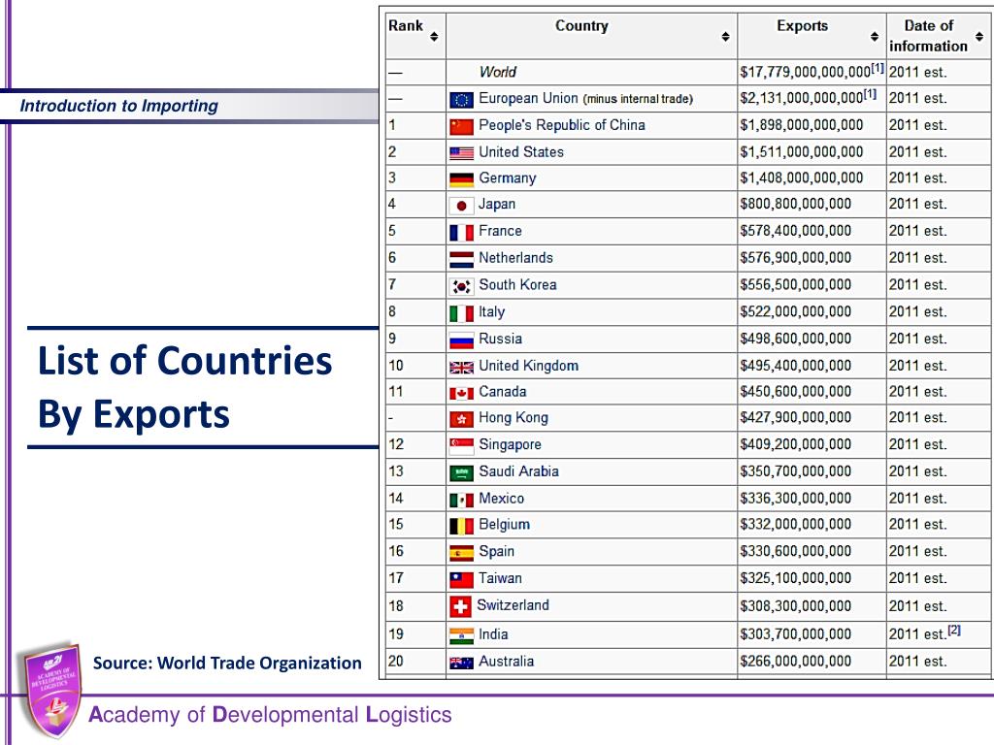
Task: Click footnote [1] beside World exports
Action: 878,68
